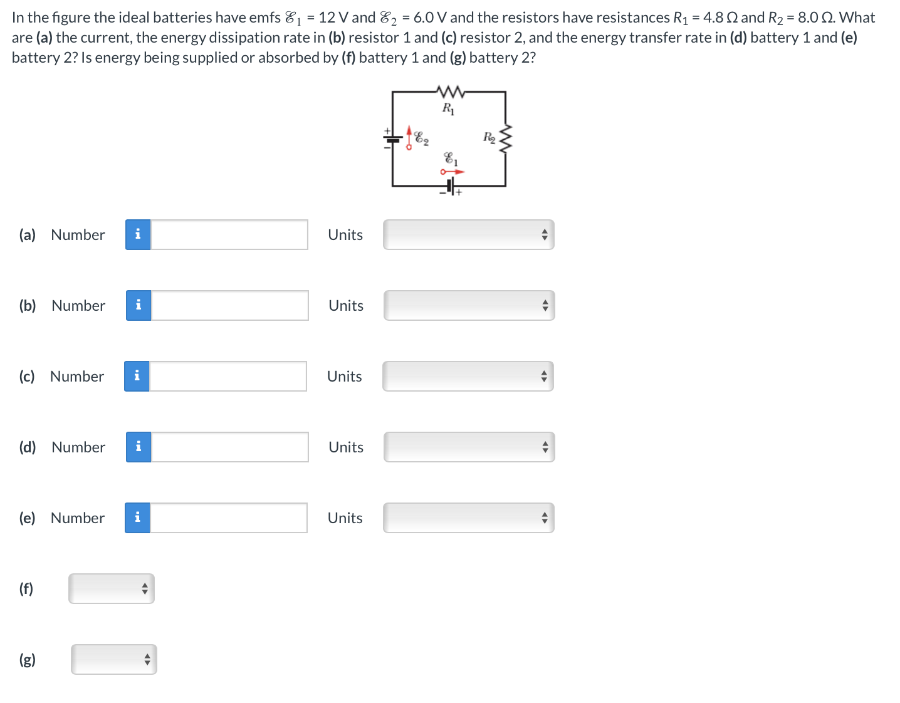Click the info icon next to part (c) Number
Screen dimensions: 900x703
(137, 376)
